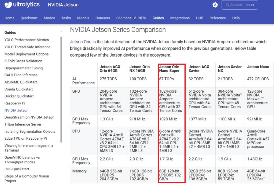The height and width of the screenshot is (185, 274).
Task: Select Hyperparameter Tuning in sidebar
Action: pos(24,68)
